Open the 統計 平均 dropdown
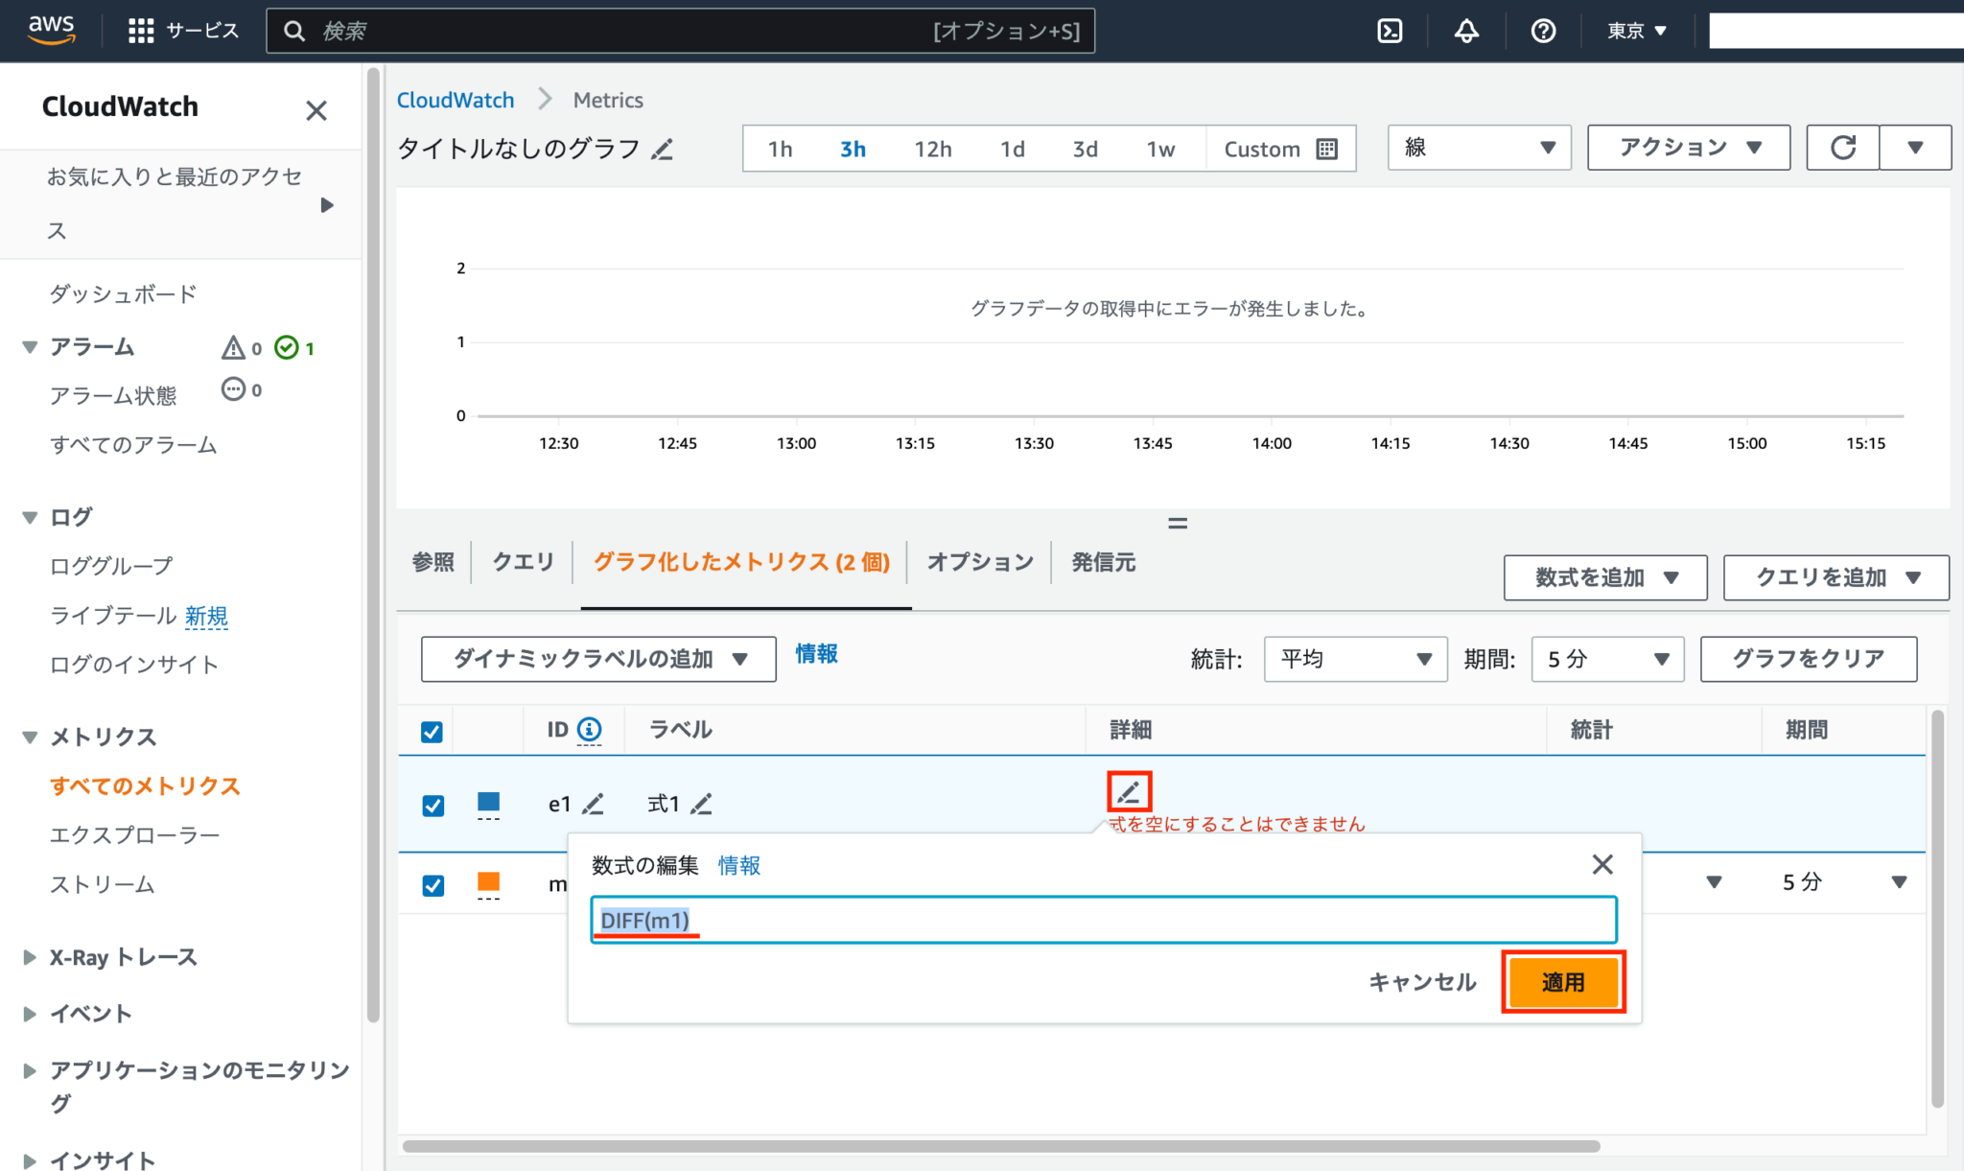The height and width of the screenshot is (1171, 1964). click(x=1354, y=659)
